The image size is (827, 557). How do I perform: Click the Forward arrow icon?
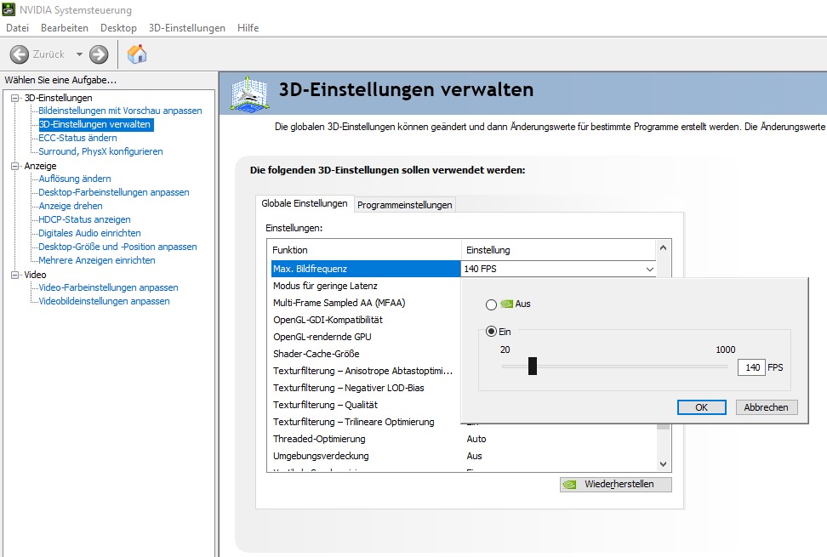tap(99, 54)
